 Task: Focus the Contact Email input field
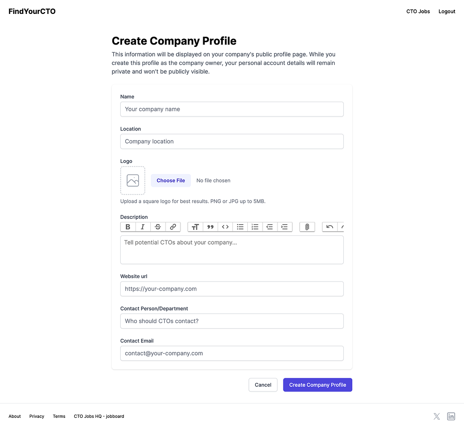point(232,353)
